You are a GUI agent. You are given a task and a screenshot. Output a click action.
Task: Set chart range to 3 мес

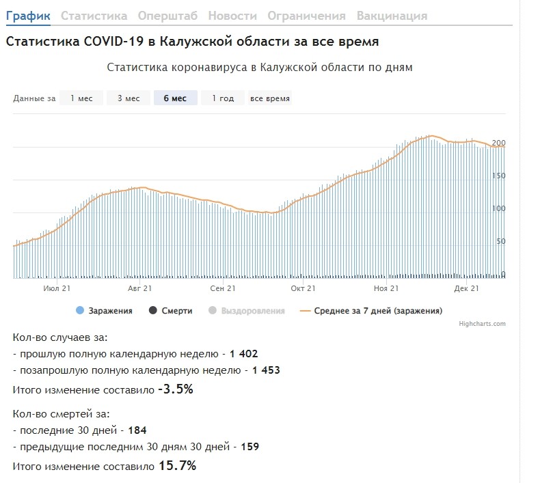pyautogui.click(x=129, y=98)
